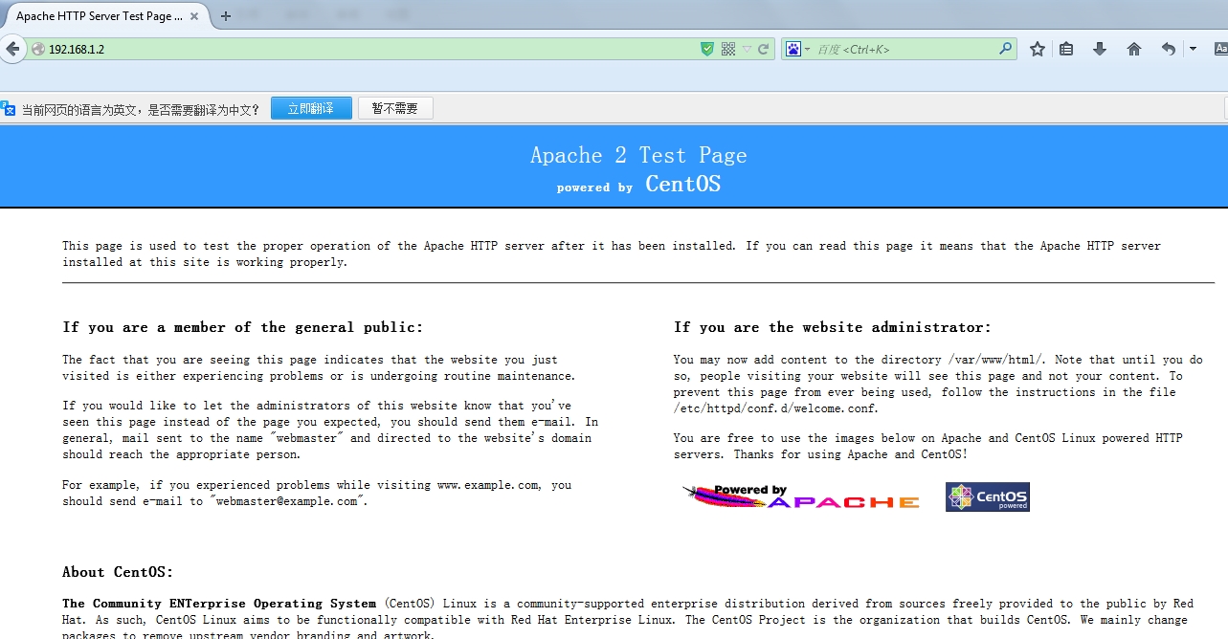1228x639 pixels.
Task: Go back with the browser back arrow
Action: tap(11, 49)
